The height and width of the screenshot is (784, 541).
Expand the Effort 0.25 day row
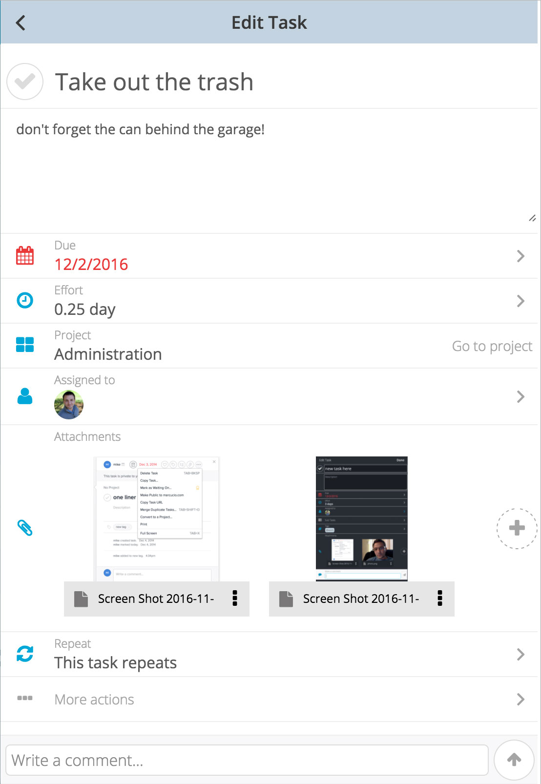(x=270, y=301)
